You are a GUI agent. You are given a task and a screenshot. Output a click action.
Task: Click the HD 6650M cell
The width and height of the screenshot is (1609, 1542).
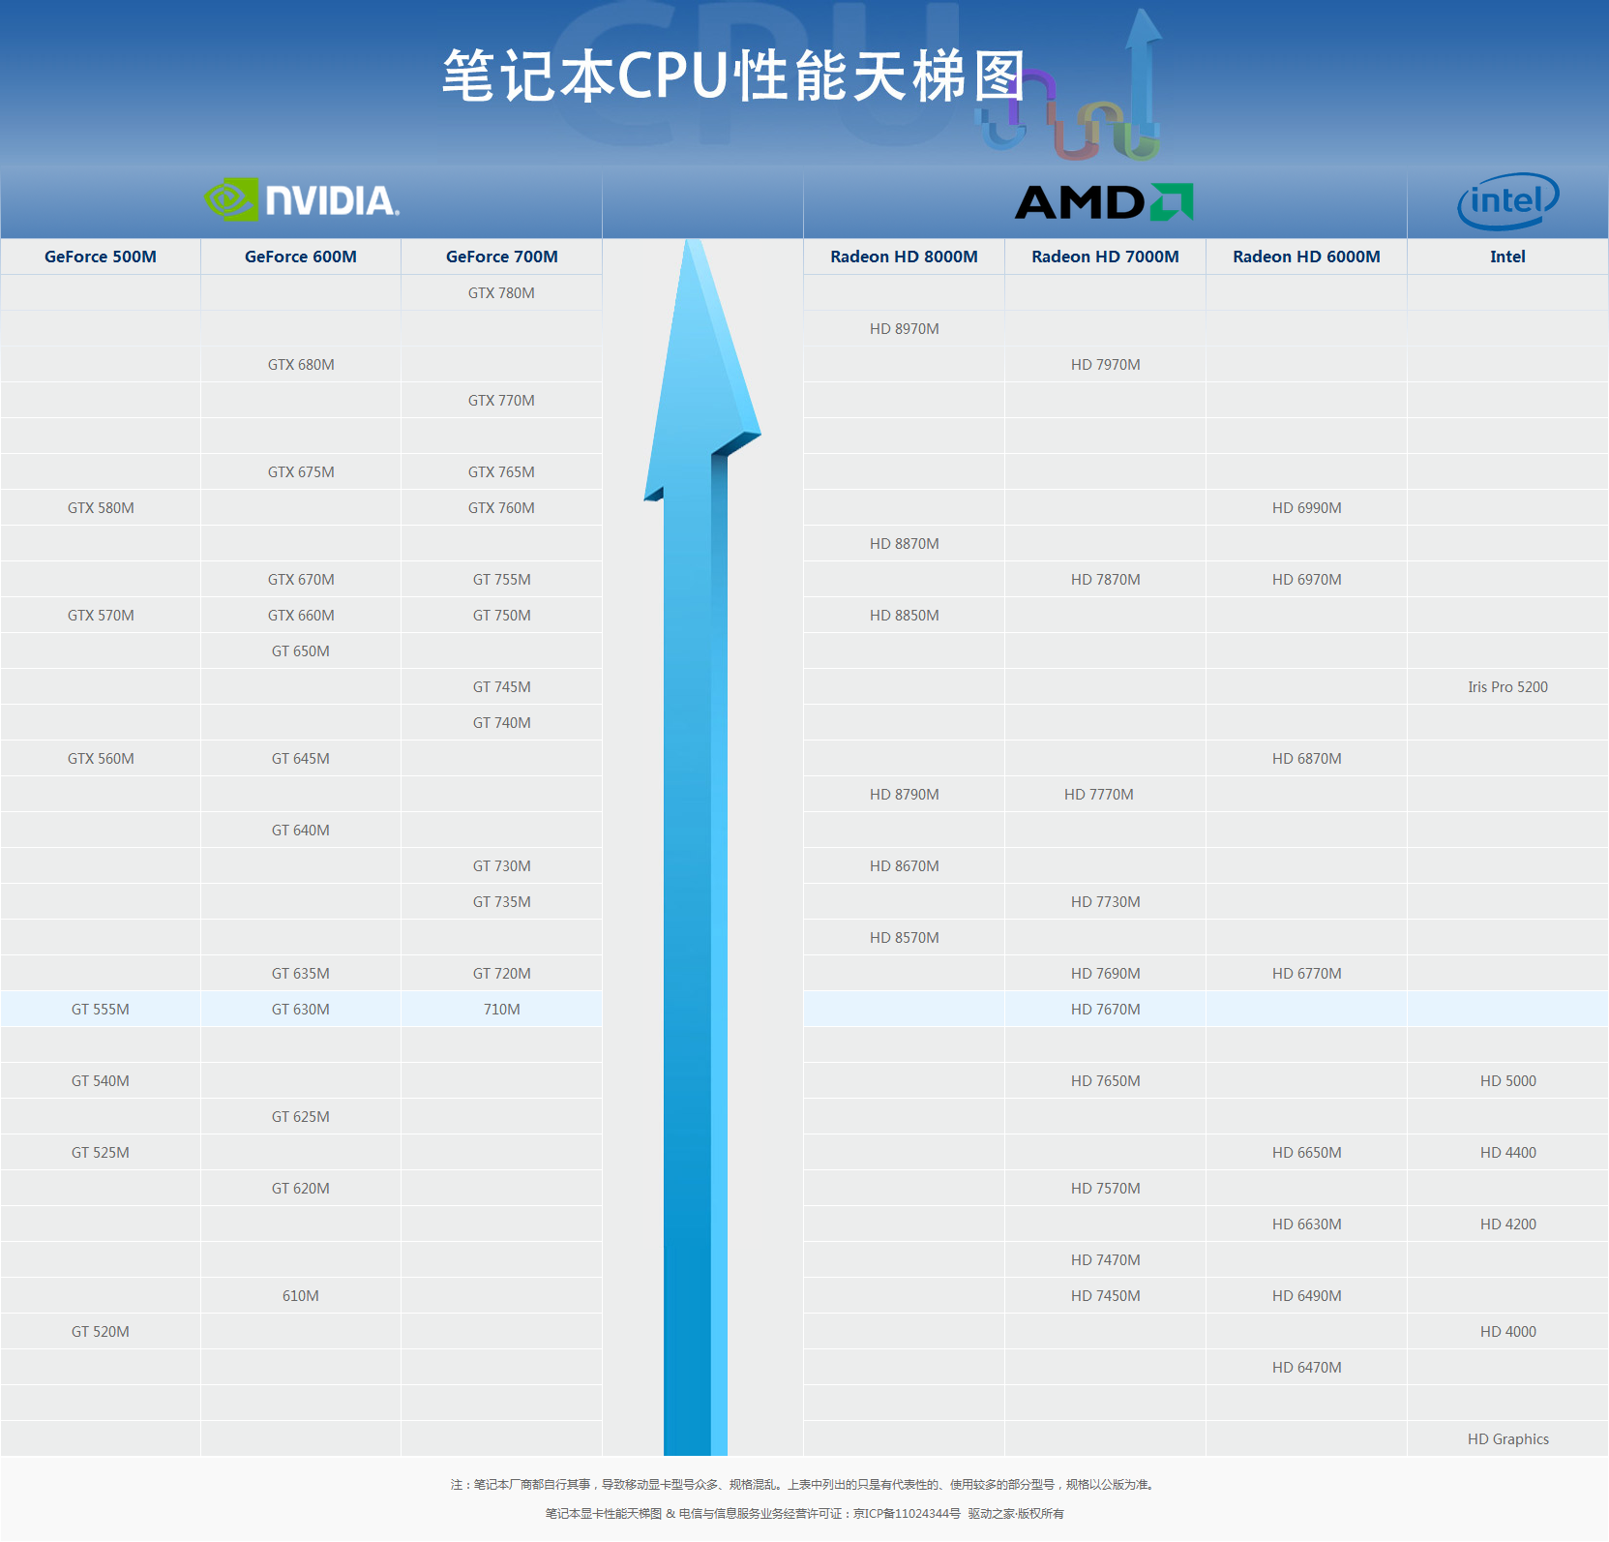click(1307, 1153)
